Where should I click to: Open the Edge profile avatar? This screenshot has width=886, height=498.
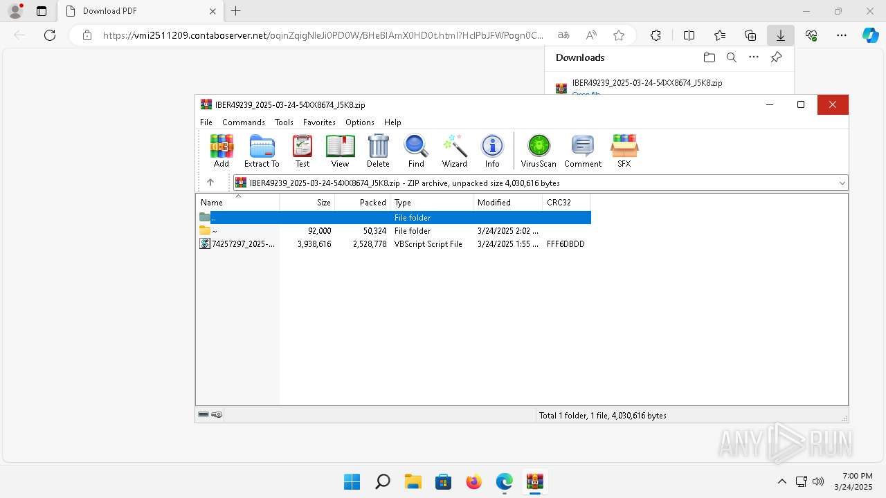(x=15, y=11)
